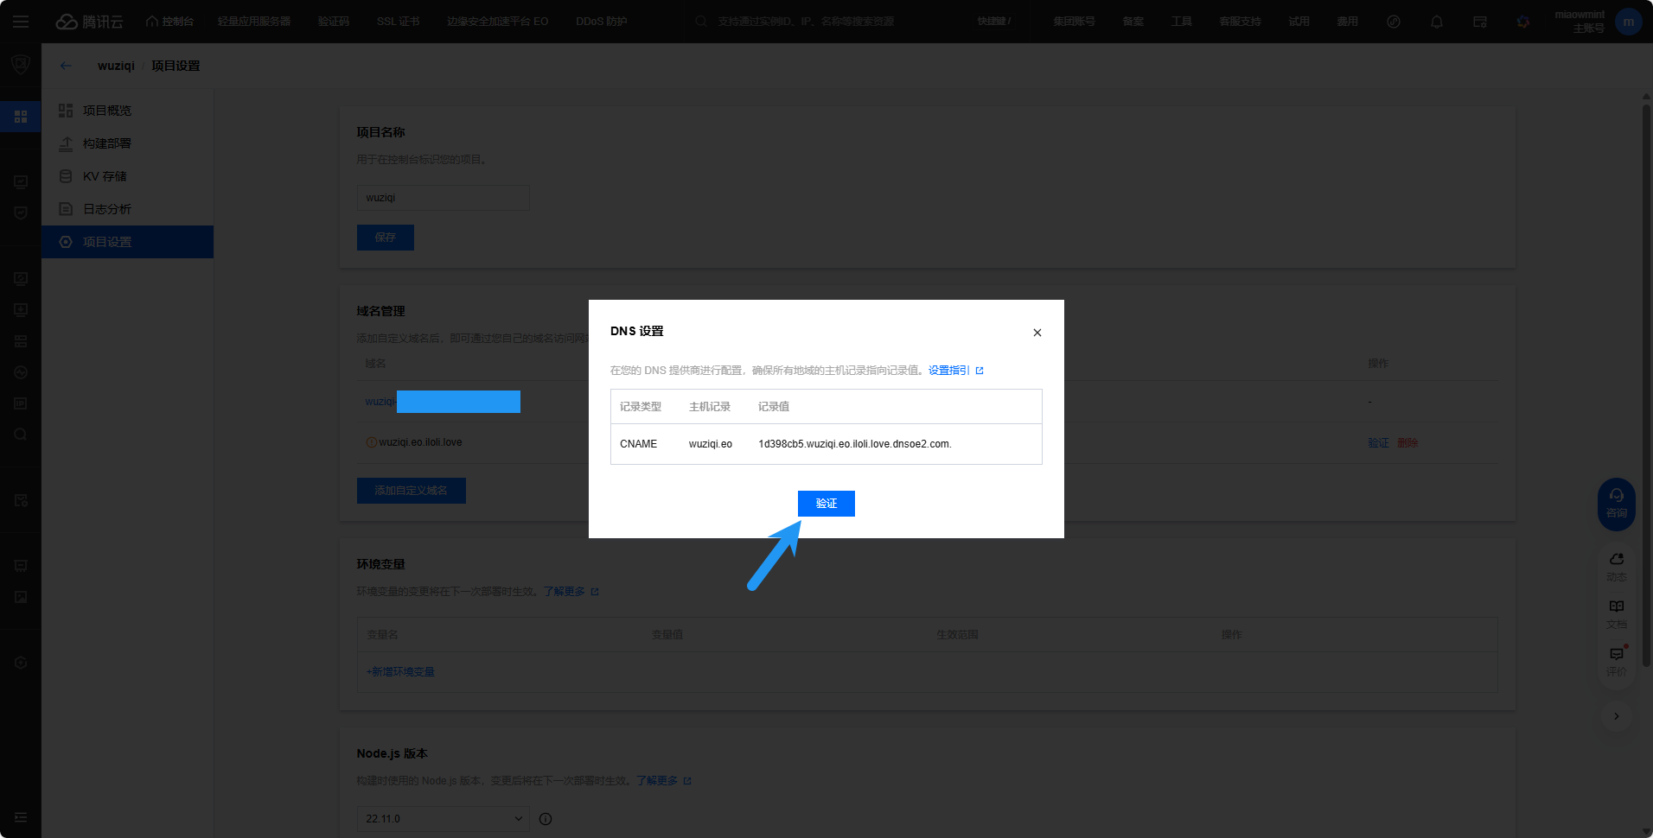This screenshot has height=838, width=1653.
Task: Select KV 存储 in the sidebar
Action: pyautogui.click(x=105, y=176)
